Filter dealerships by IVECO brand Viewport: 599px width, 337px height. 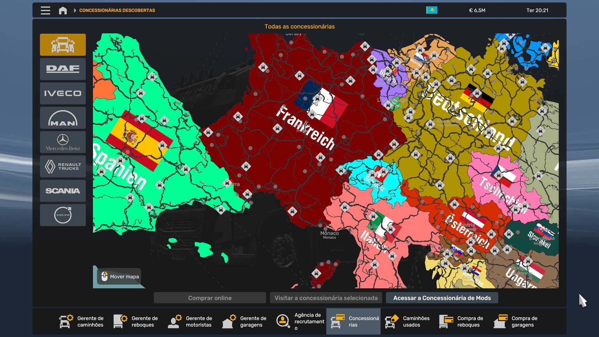[x=63, y=93]
